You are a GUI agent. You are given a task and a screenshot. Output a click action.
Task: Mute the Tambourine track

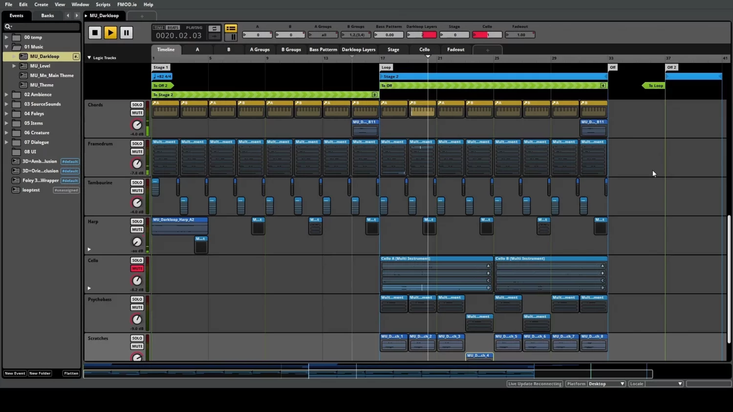pyautogui.click(x=137, y=191)
